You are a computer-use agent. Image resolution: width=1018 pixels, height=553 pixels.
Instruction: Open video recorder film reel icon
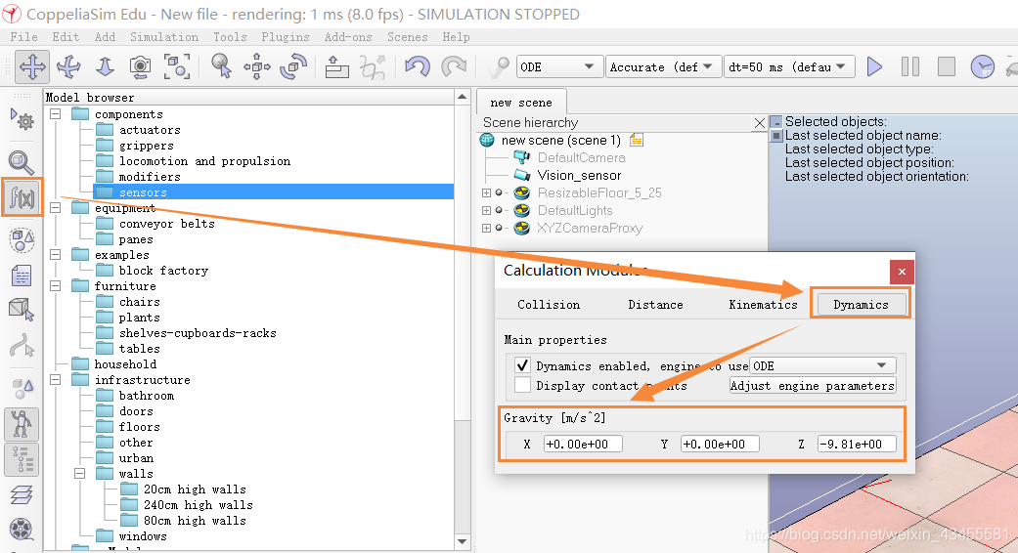click(x=22, y=530)
